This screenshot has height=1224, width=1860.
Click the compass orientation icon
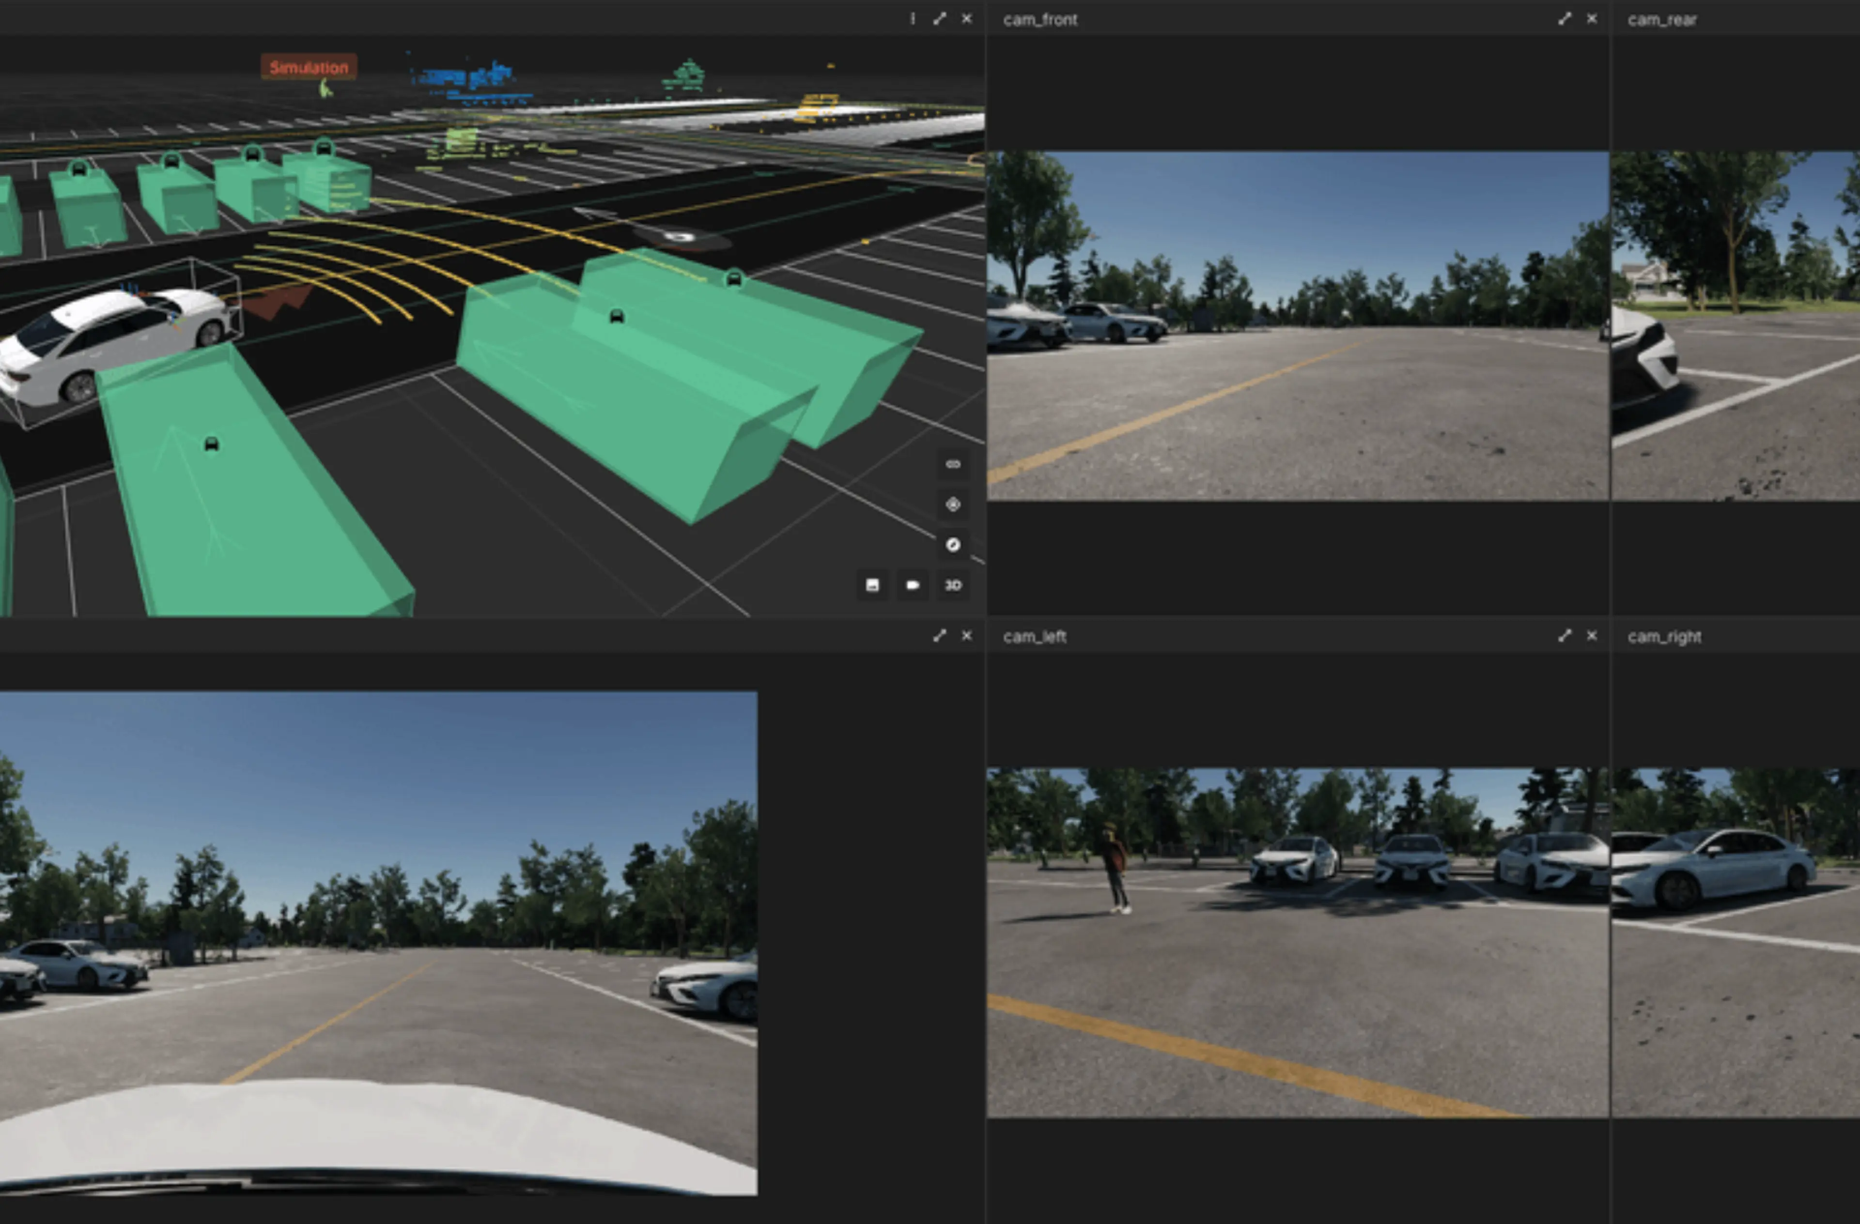953,545
